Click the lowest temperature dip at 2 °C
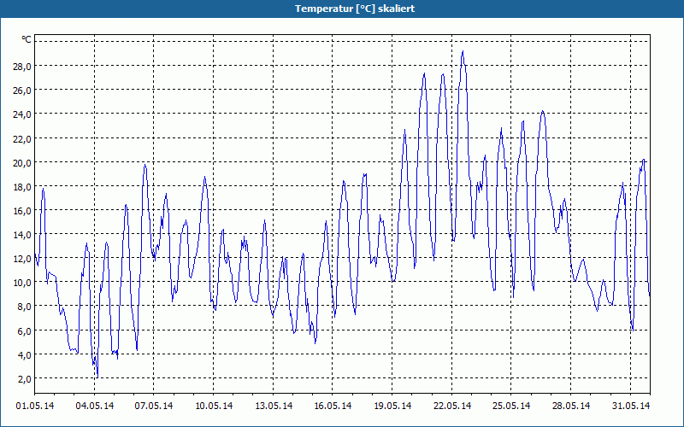The image size is (684, 427). point(97,377)
